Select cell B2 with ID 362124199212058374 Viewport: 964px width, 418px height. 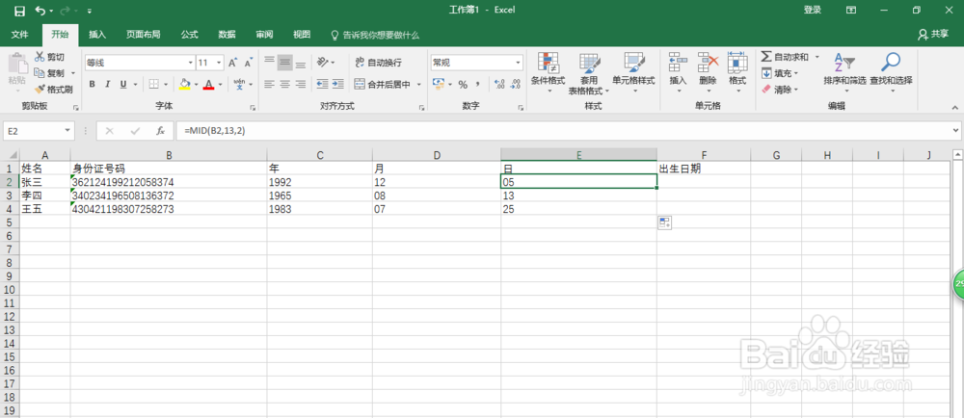(169, 182)
